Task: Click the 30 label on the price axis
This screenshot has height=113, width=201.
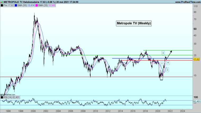Action: [195, 44]
